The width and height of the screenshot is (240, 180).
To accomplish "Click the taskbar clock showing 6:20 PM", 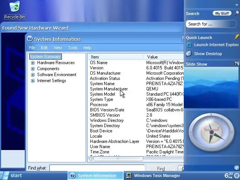I will point(229,175).
